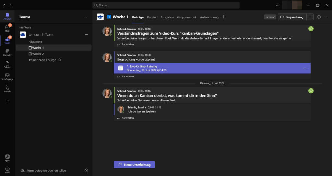Click the profile picture in title bar
Screen dimensions: 332x176
click(x=297, y=5)
